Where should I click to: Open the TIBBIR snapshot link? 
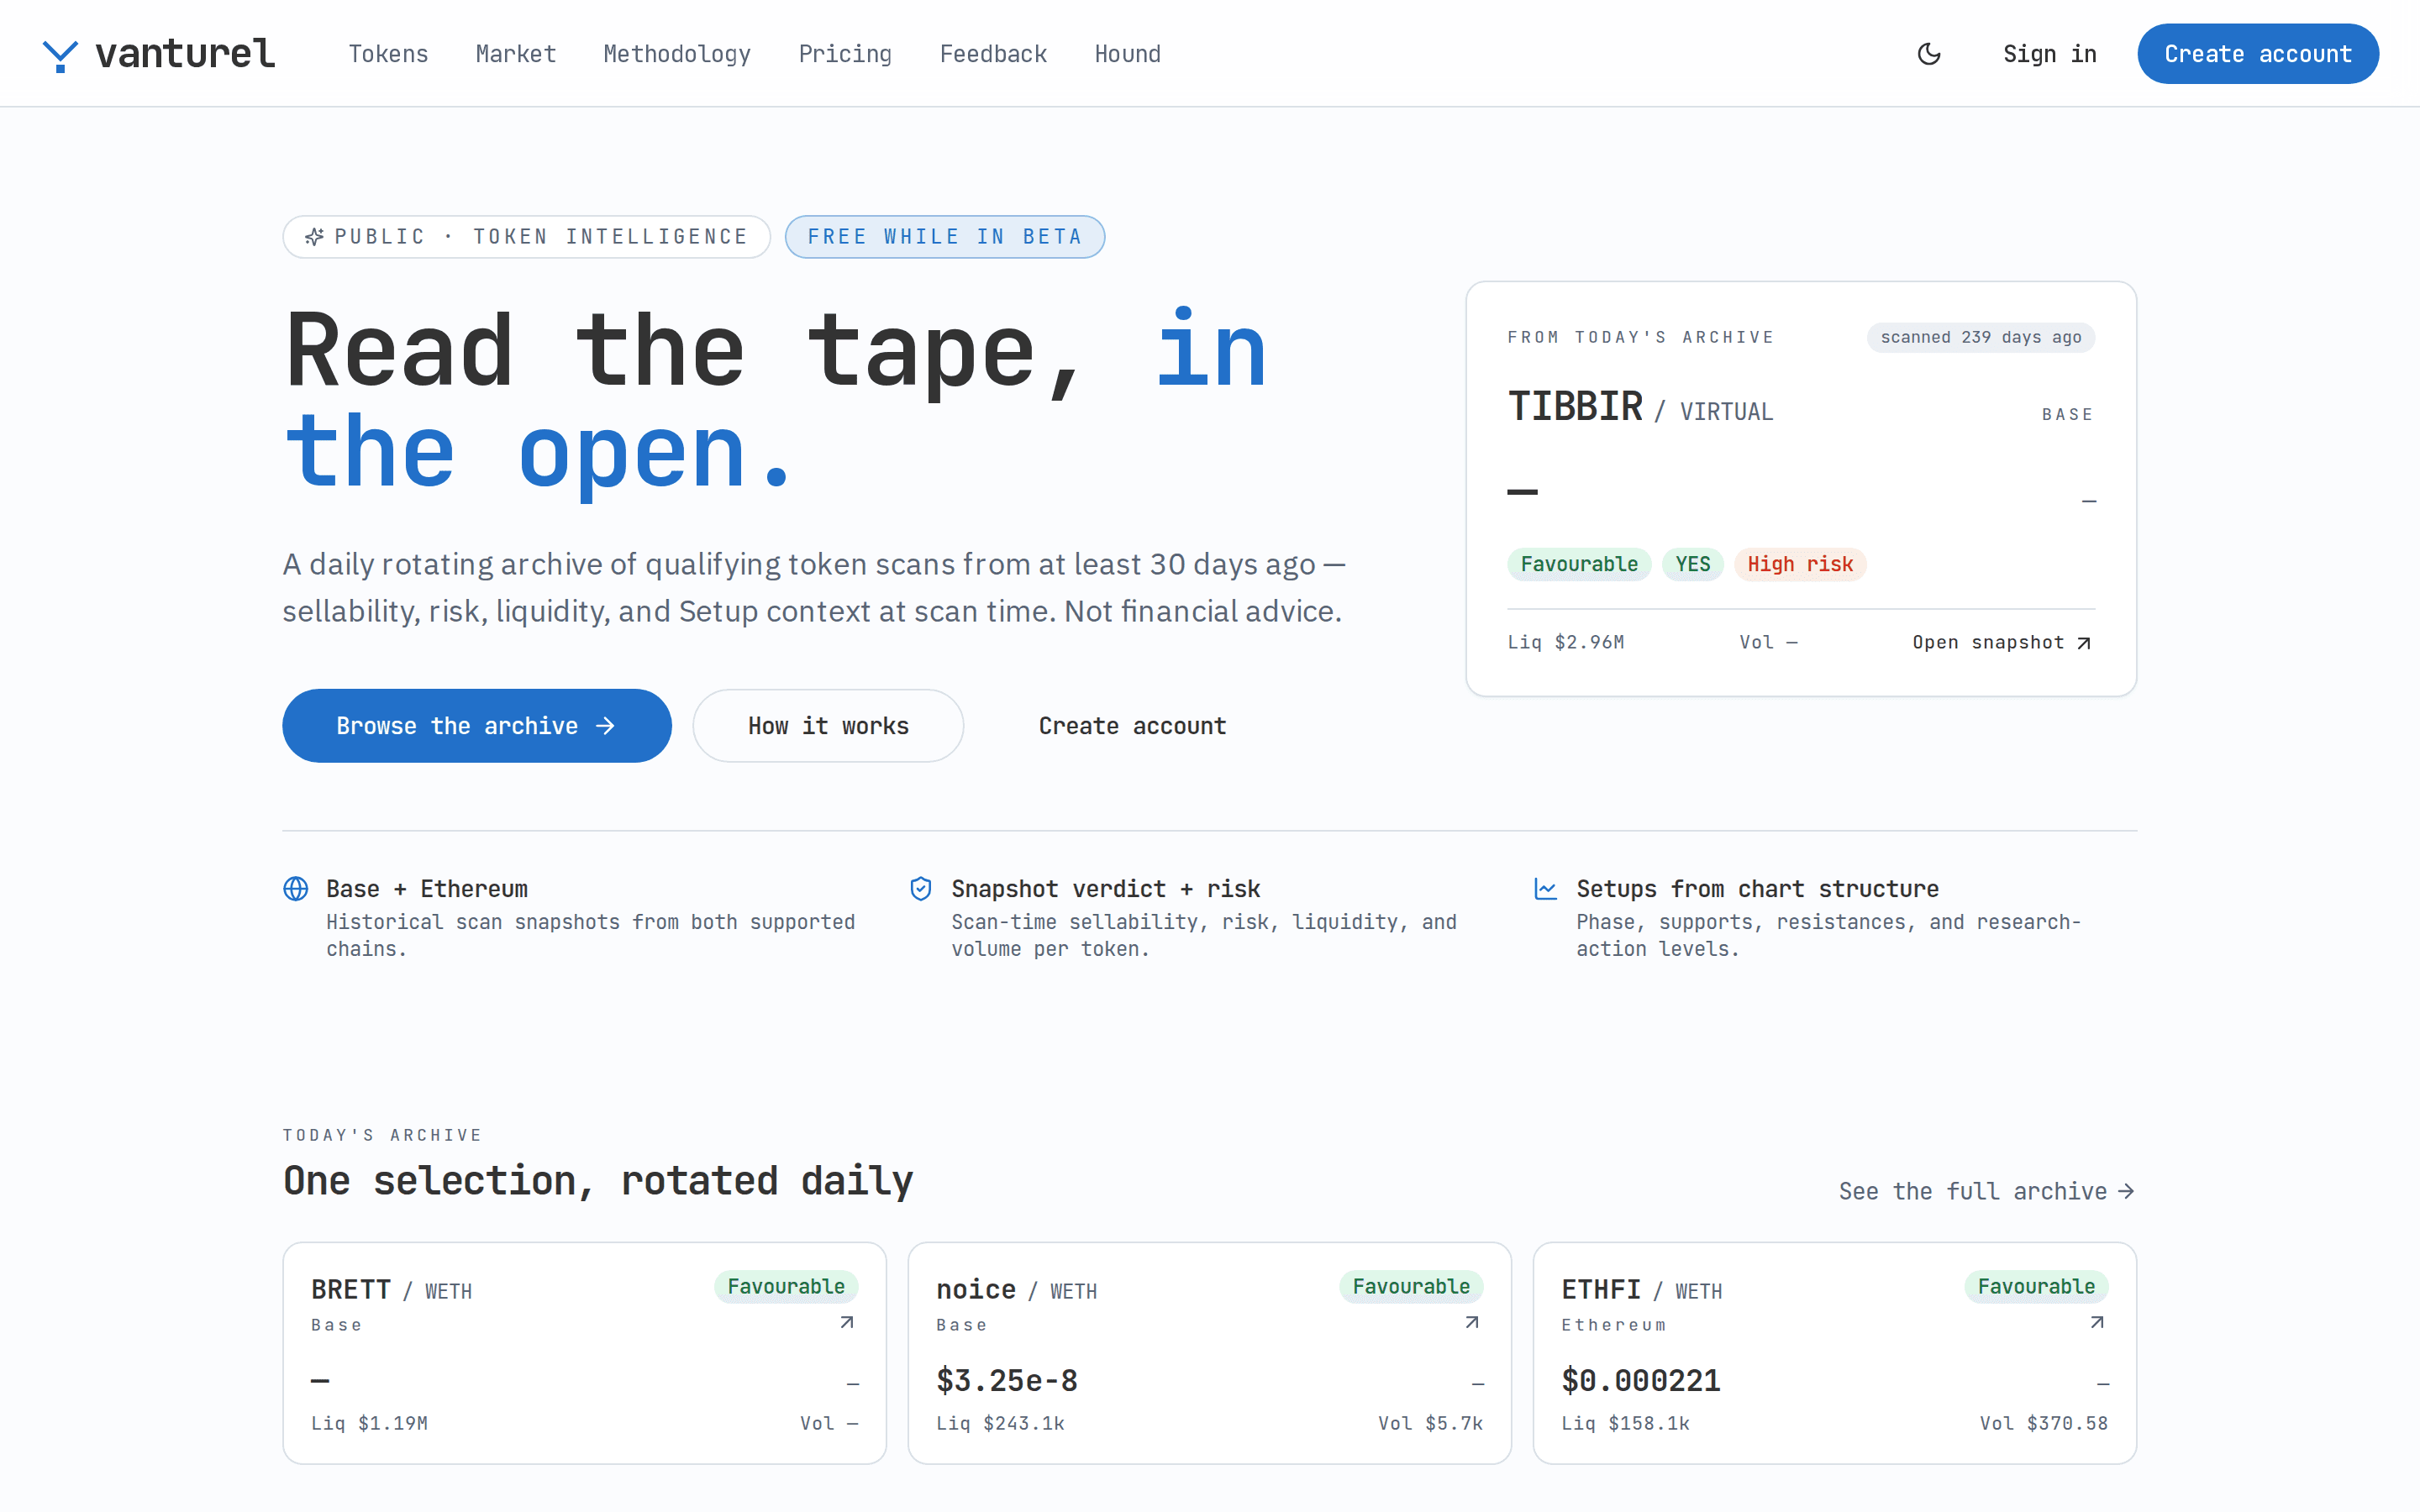coord(2002,642)
